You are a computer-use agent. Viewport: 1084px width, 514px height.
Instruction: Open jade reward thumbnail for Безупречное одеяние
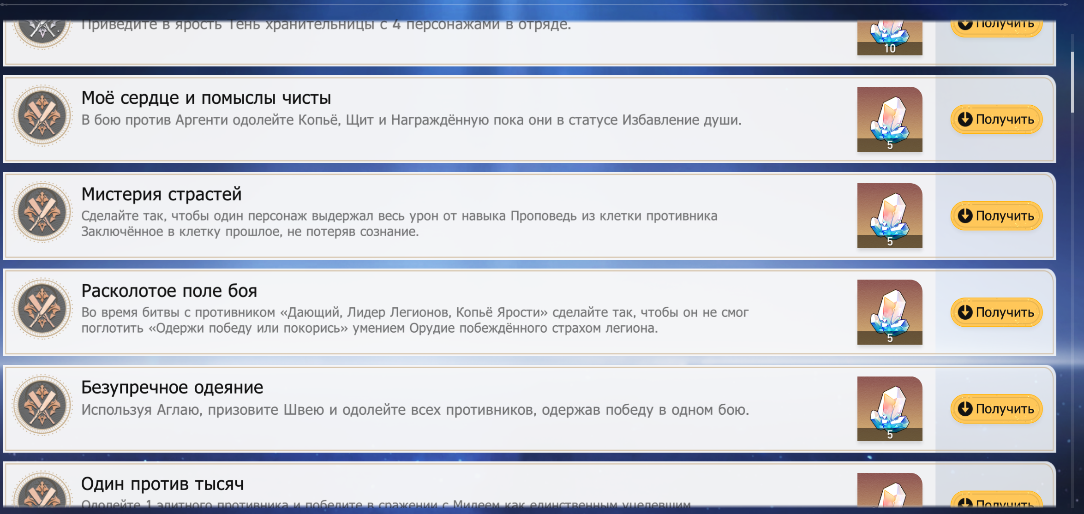pos(889,408)
